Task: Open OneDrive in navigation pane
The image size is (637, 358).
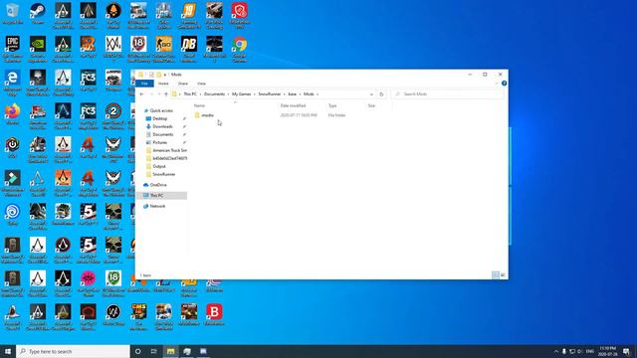Action: pos(158,185)
